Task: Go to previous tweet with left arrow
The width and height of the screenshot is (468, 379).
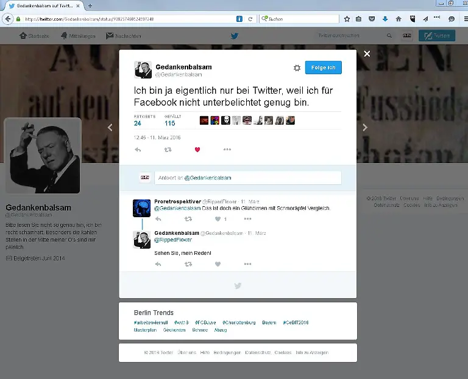Action: pos(110,128)
